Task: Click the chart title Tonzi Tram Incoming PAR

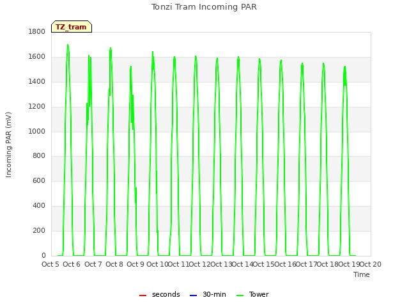Action: 204,7
